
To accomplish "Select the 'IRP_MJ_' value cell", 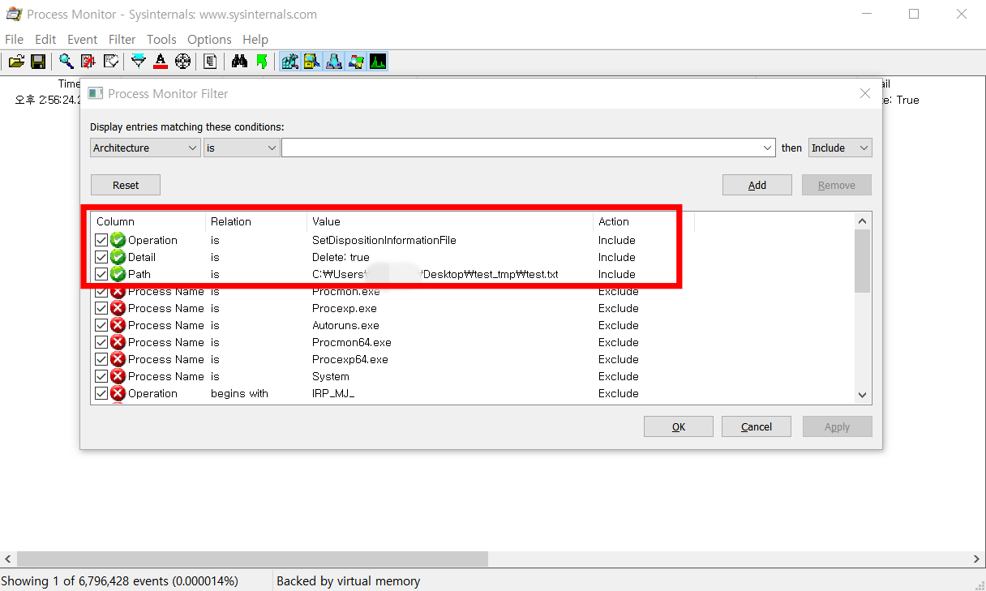I will 333,393.
